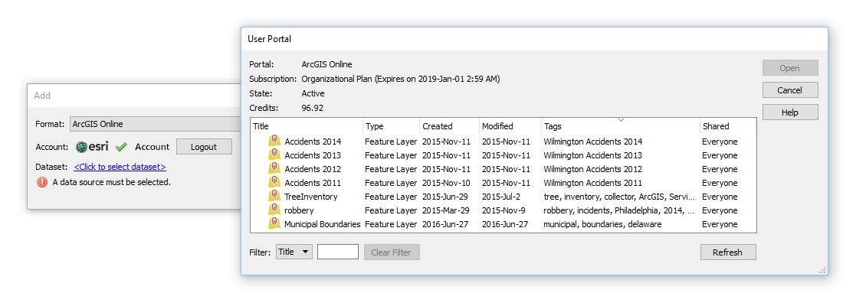
Task: Click the Accidents 2012 feature layer icon
Action: [274, 169]
